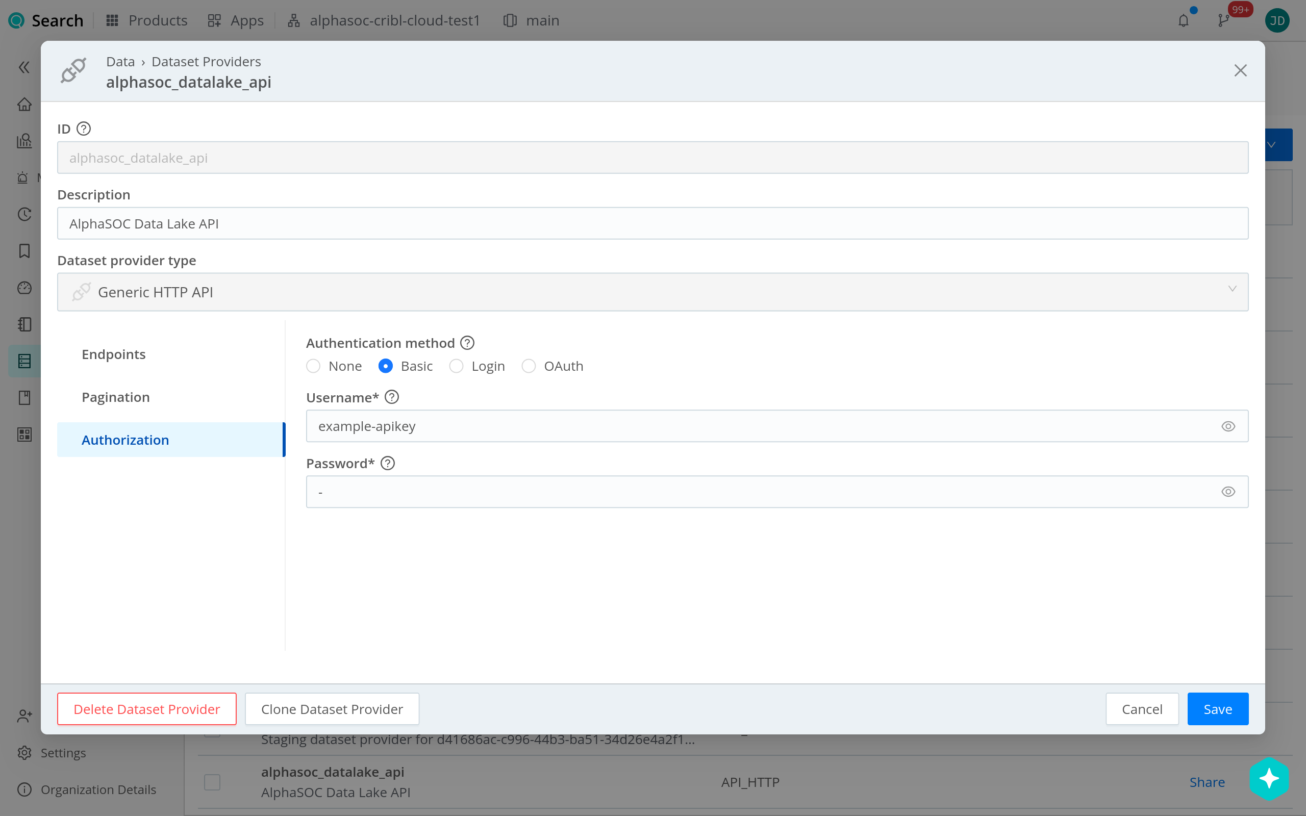Screen dimensions: 1306x816
Task: Collapse the left sidebar with double-chevron icon
Action: coord(24,67)
